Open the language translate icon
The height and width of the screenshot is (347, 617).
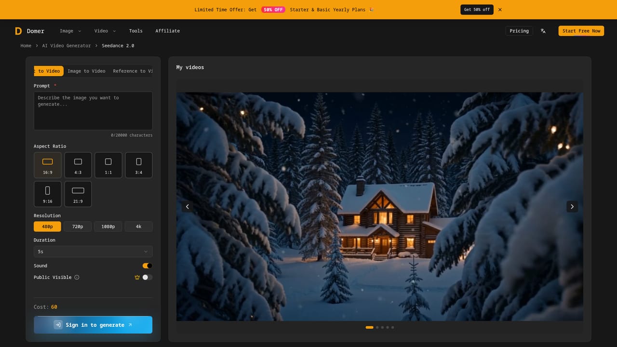click(543, 31)
